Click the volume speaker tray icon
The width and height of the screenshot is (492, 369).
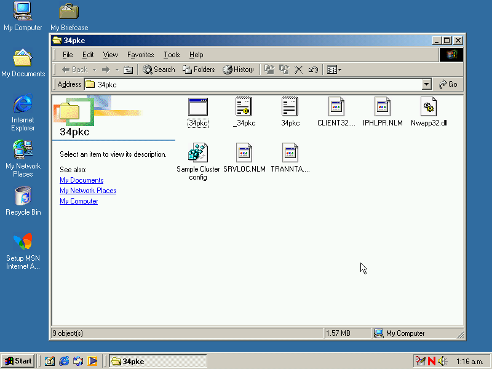coord(442,361)
